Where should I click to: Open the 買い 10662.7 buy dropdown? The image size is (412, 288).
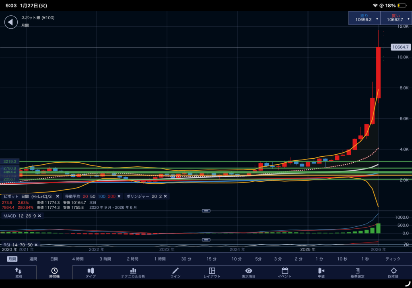[x=396, y=19]
